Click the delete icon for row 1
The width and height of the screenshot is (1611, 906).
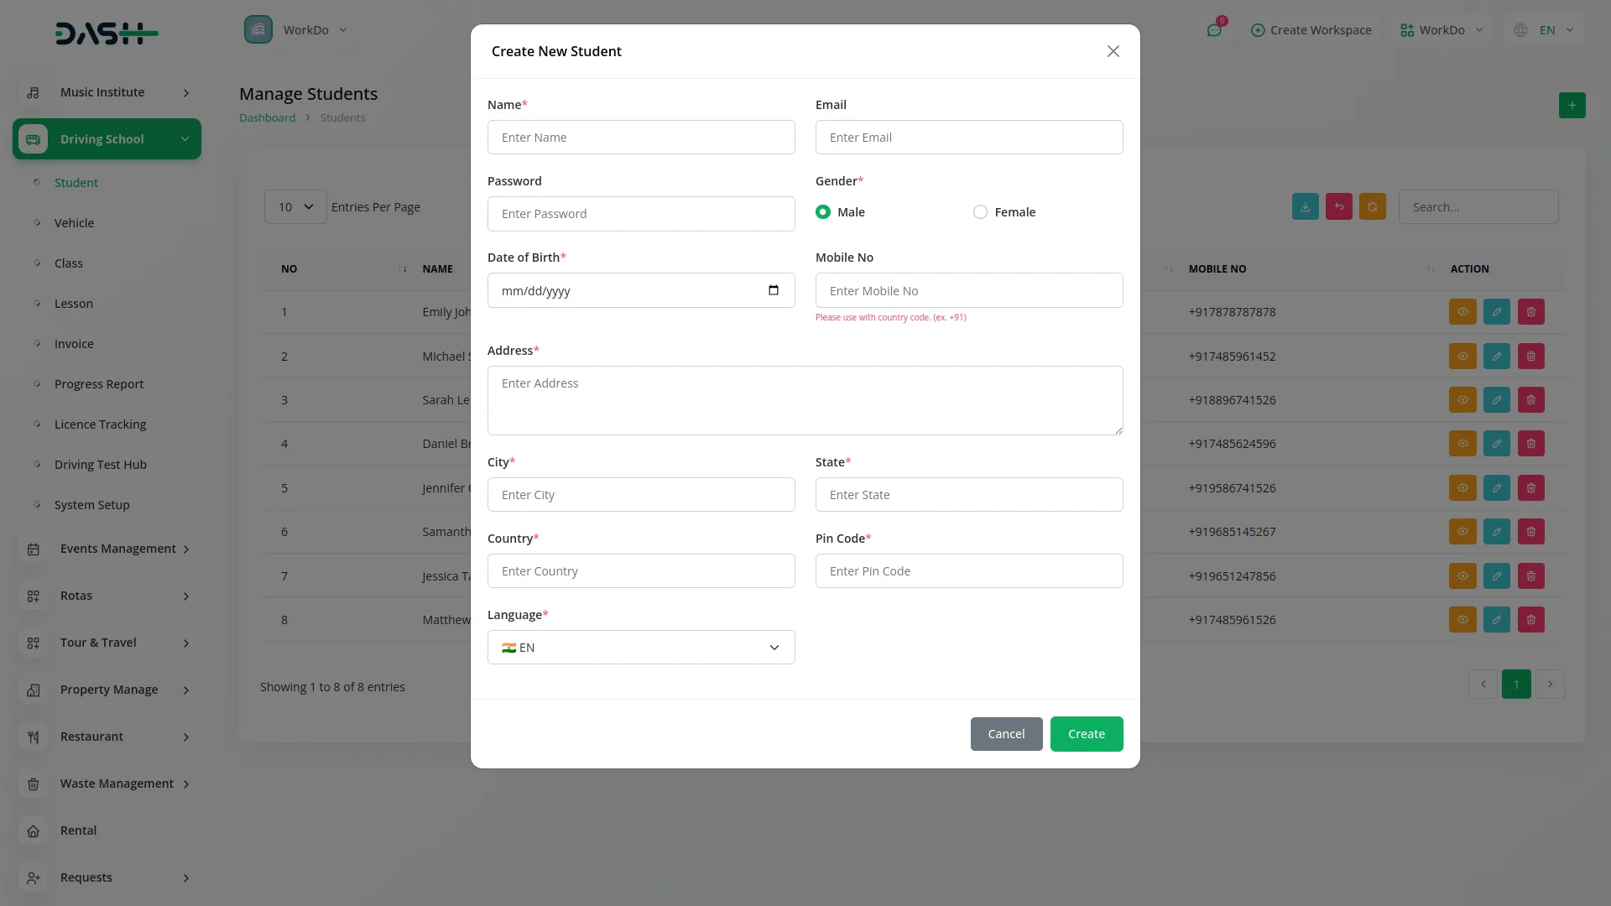pyautogui.click(x=1530, y=312)
